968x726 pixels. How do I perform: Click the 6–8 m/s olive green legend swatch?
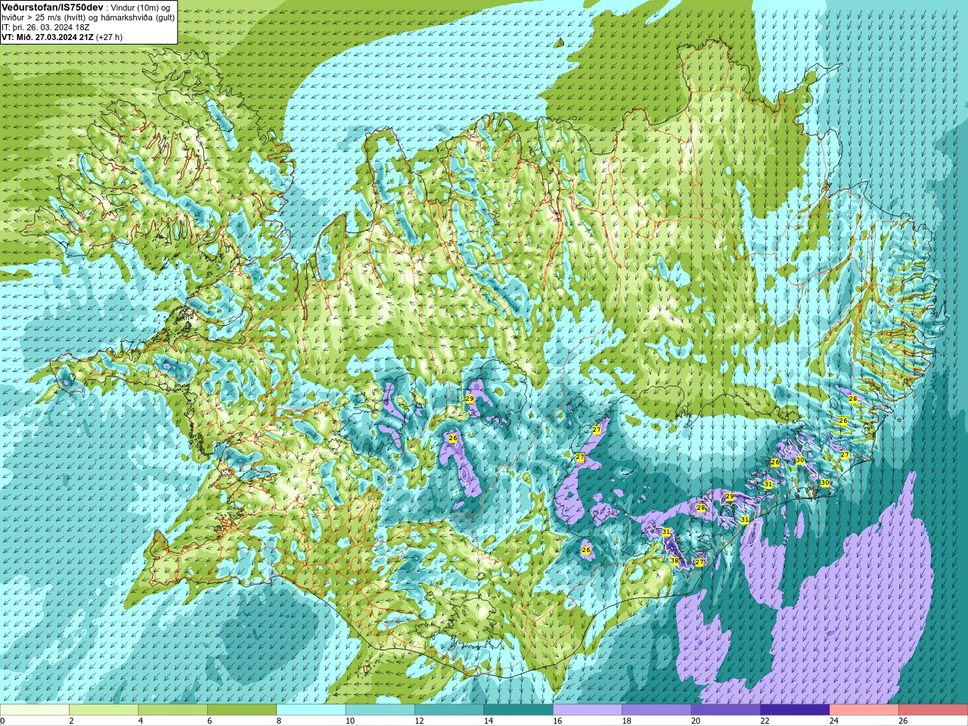point(242,710)
